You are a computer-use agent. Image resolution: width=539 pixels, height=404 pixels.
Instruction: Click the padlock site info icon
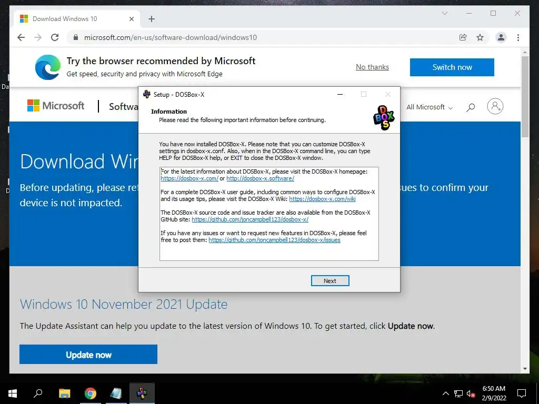point(76,37)
